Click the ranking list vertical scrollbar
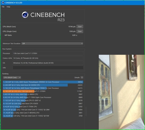 pyautogui.click(x=86, y=111)
